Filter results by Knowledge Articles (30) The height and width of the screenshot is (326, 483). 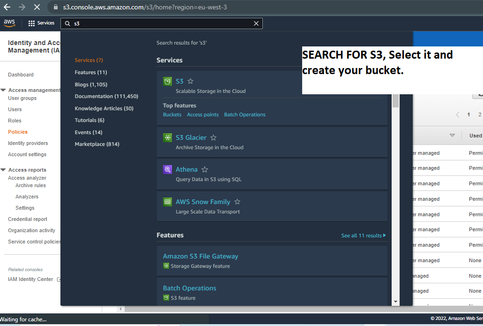(x=104, y=108)
